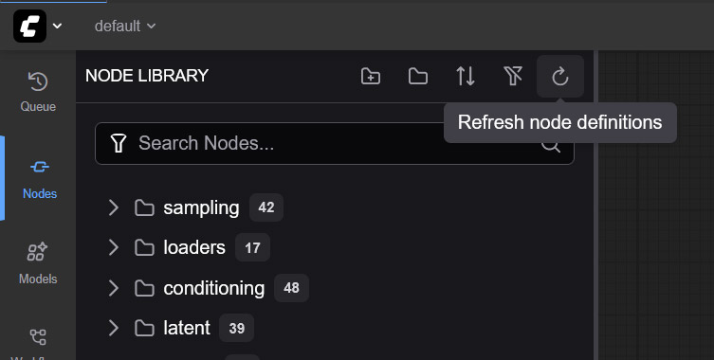Click the sort arrows icon
The width and height of the screenshot is (714, 360).
(466, 76)
